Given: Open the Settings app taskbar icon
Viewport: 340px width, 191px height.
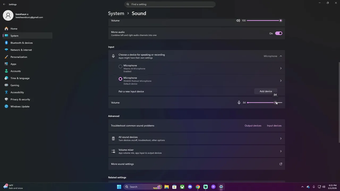Looking at the screenshot, I should 221,187.
